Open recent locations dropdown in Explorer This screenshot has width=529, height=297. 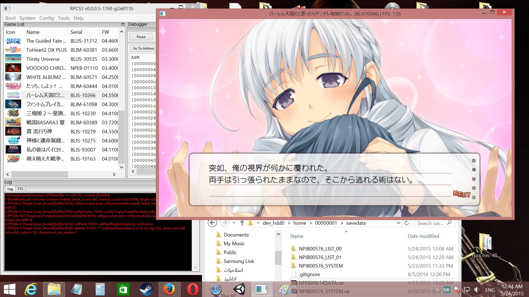coord(234,223)
